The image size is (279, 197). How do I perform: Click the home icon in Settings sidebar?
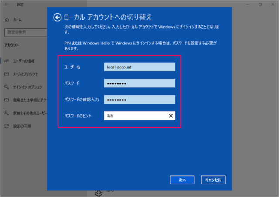7,20
